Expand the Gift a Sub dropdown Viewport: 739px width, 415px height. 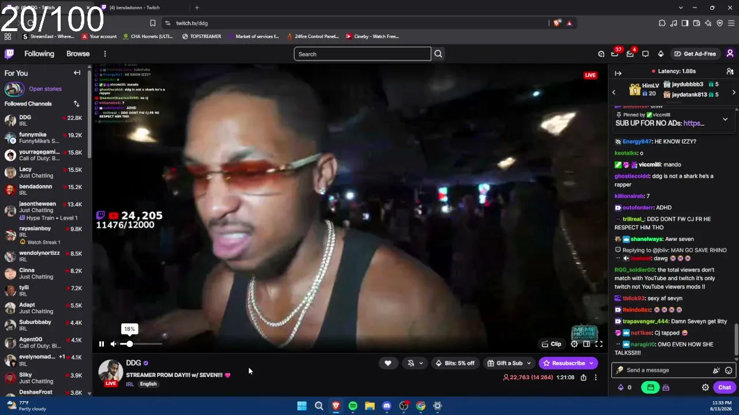(528, 363)
